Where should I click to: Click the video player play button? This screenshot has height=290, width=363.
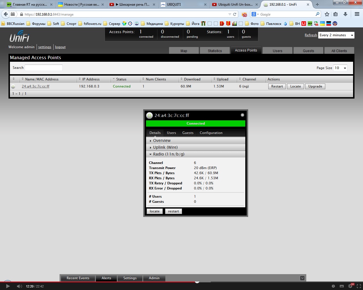(8, 286)
